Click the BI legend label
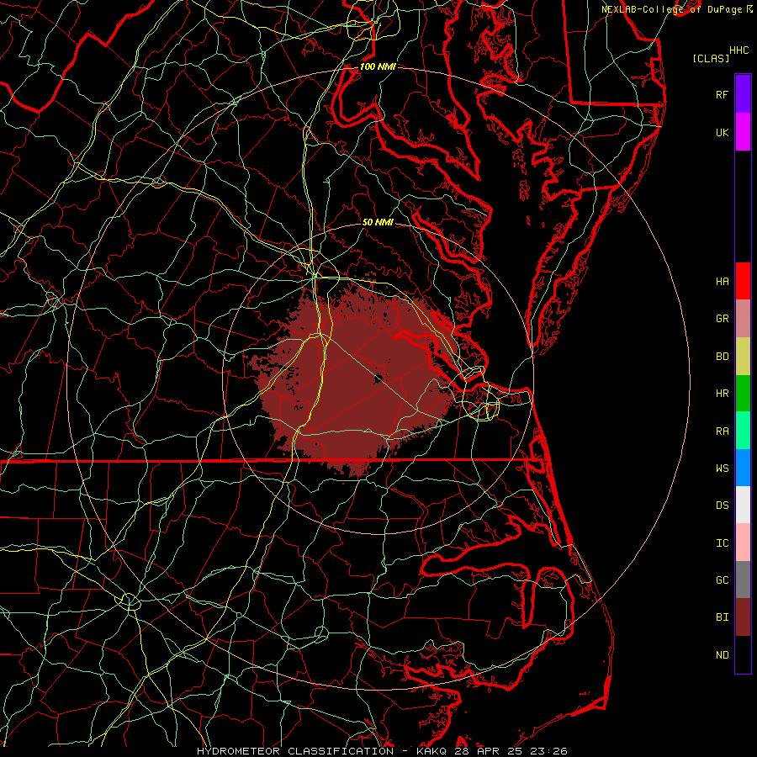Viewport: 757px width, 757px height. [x=722, y=617]
